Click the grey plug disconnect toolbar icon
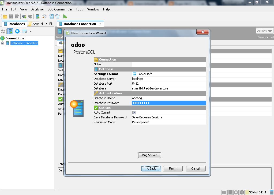Viewport: 274px width, 195px height. [30, 17]
